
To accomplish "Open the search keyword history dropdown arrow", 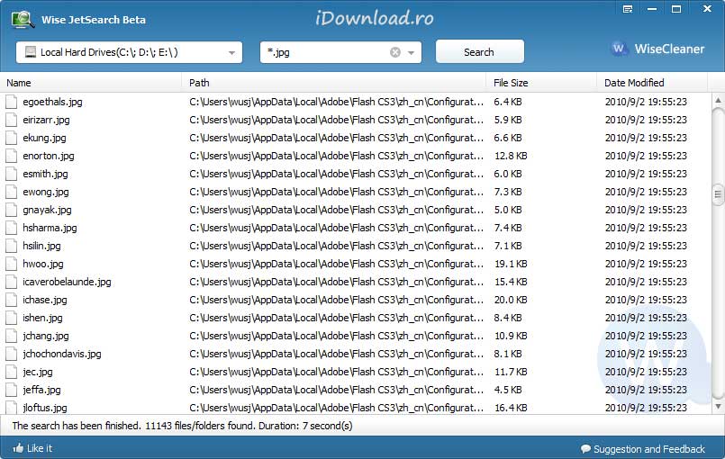I will [x=411, y=53].
